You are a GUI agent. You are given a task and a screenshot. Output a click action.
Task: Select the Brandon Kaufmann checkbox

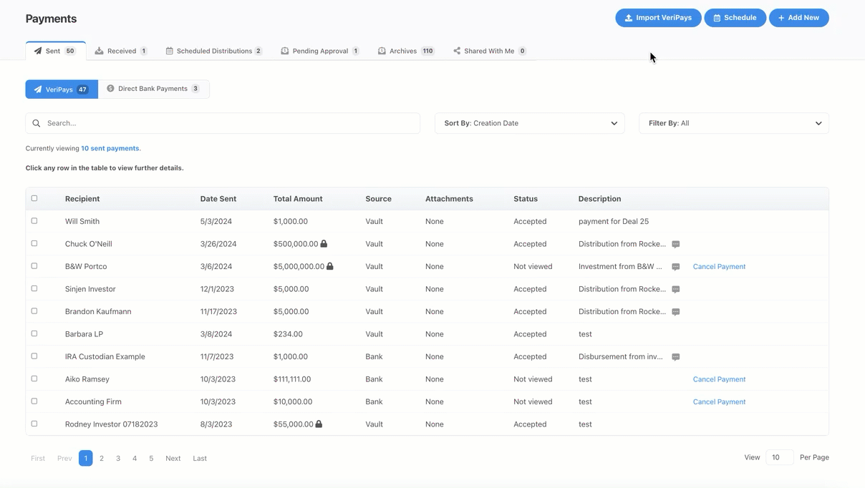tap(34, 311)
